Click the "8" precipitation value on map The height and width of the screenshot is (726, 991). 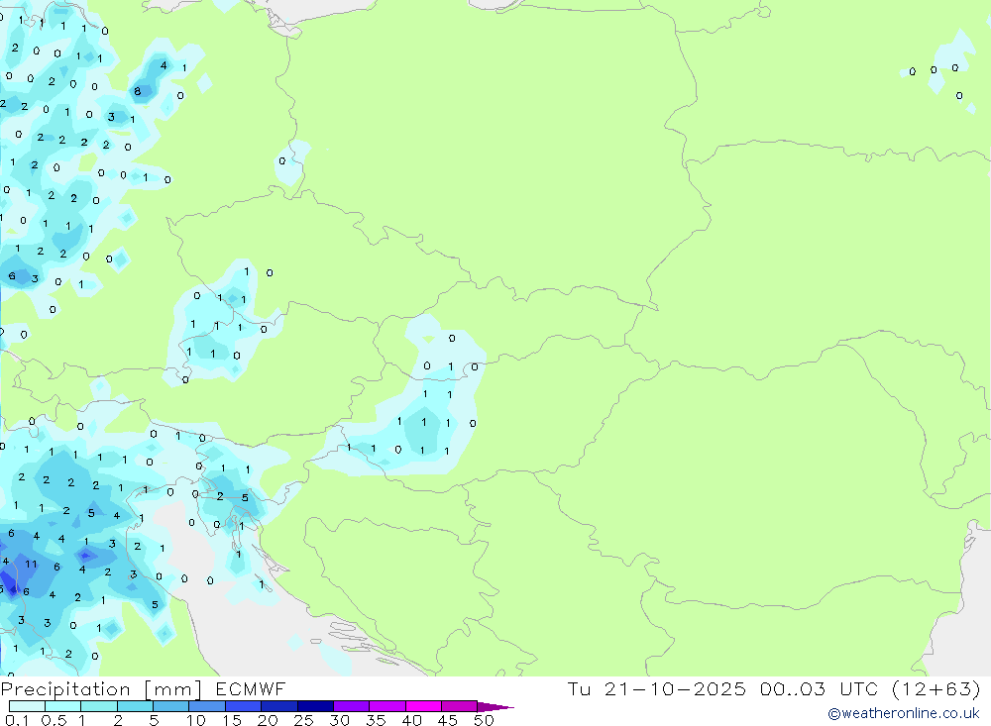coord(137,92)
